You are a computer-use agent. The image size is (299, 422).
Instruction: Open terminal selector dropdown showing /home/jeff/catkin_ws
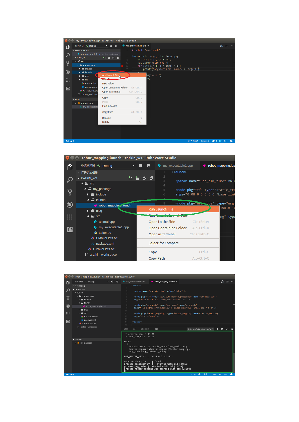pyautogui.click(x=200, y=329)
